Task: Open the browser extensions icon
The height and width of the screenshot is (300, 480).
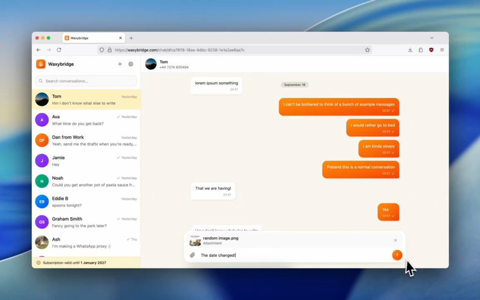Action: click(420, 50)
